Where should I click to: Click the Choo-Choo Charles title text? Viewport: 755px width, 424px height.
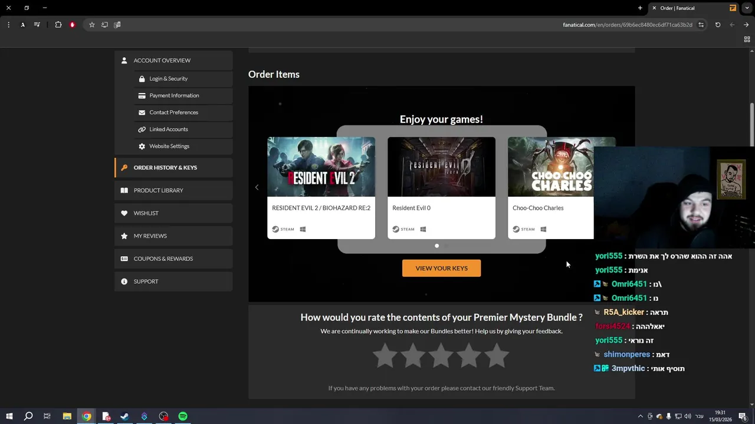click(x=538, y=208)
